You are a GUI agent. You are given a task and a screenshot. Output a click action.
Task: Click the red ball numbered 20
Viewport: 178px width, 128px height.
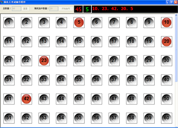point(167,42)
